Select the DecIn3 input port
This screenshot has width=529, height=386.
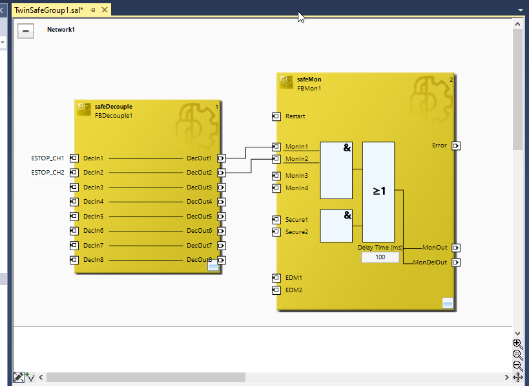click(x=74, y=187)
